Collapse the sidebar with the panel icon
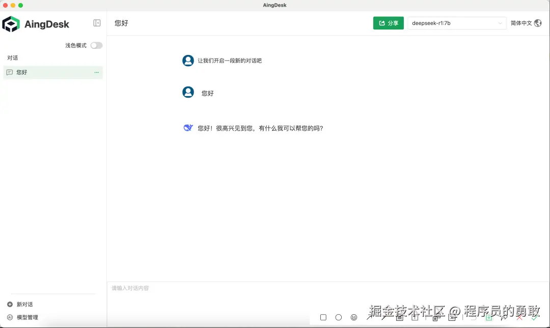Viewport: 550px width, 328px height. 97,23
